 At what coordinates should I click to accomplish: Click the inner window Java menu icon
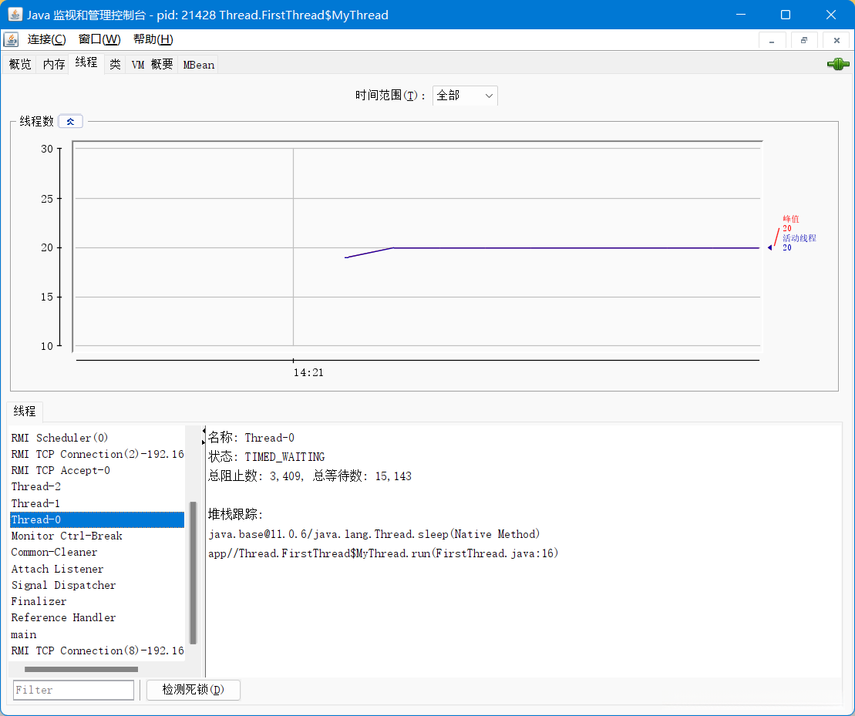(11, 39)
